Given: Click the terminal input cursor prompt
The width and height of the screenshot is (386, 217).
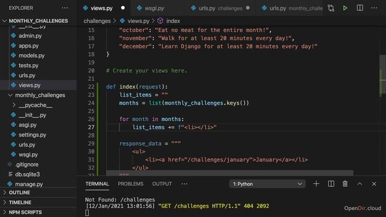Looking at the screenshot, I should [x=87, y=213].
